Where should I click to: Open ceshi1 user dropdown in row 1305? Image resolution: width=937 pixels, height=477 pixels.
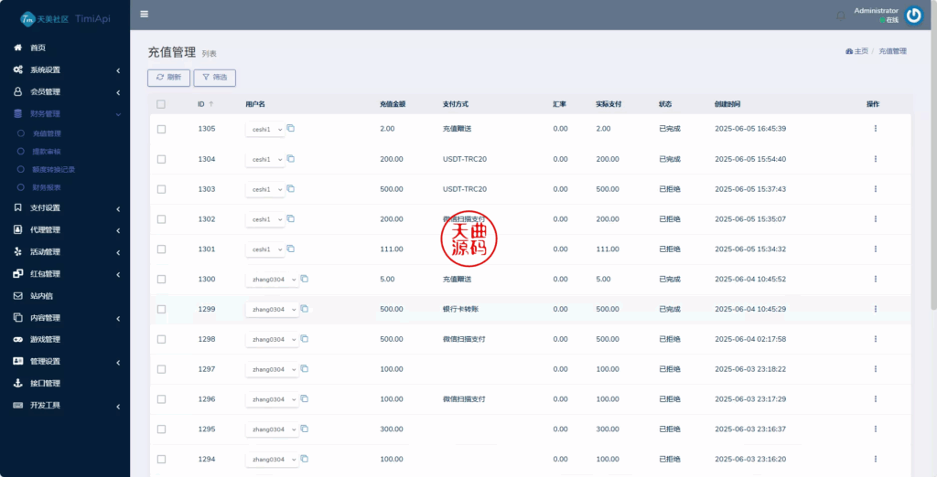coord(265,129)
